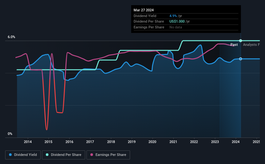This screenshot has width=265, height=164.
Task: Click the teal marker on Dividend Per Share line
Action: [x=240, y=41]
